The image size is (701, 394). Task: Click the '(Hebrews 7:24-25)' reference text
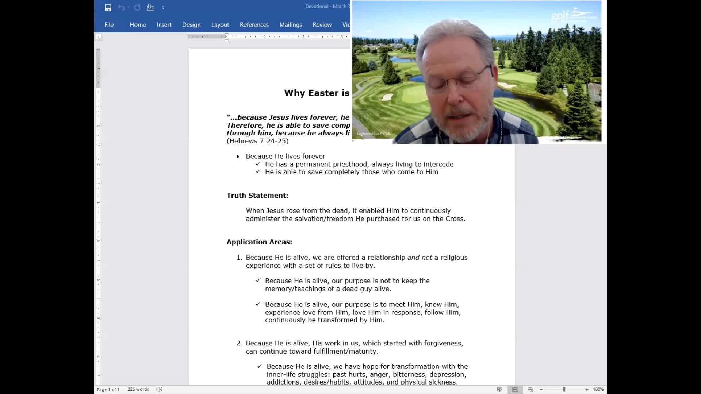(257, 141)
